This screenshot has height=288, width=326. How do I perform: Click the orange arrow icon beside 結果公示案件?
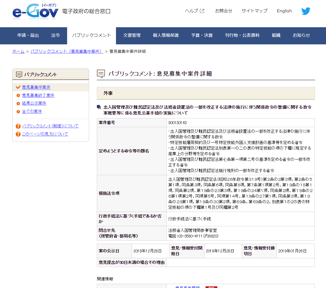point(18,104)
